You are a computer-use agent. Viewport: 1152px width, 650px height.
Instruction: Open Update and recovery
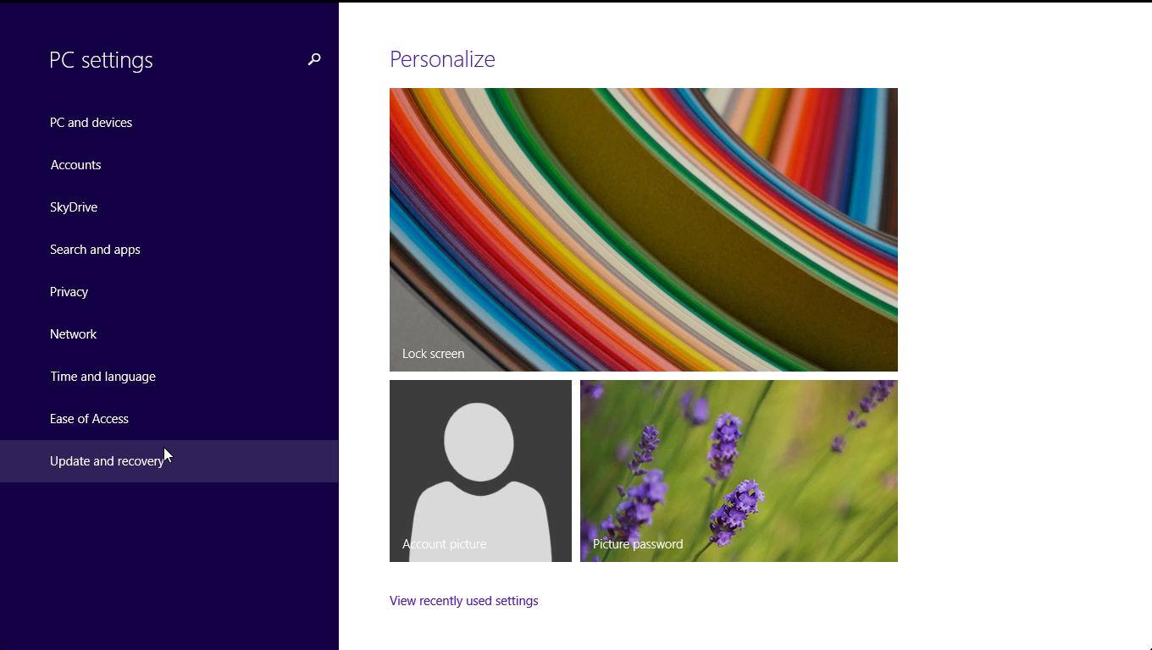(x=107, y=461)
